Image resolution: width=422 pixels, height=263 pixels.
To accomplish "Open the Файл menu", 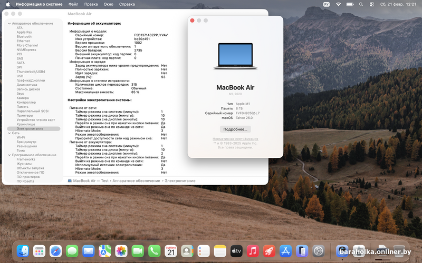I will pyautogui.click(x=73, y=4).
